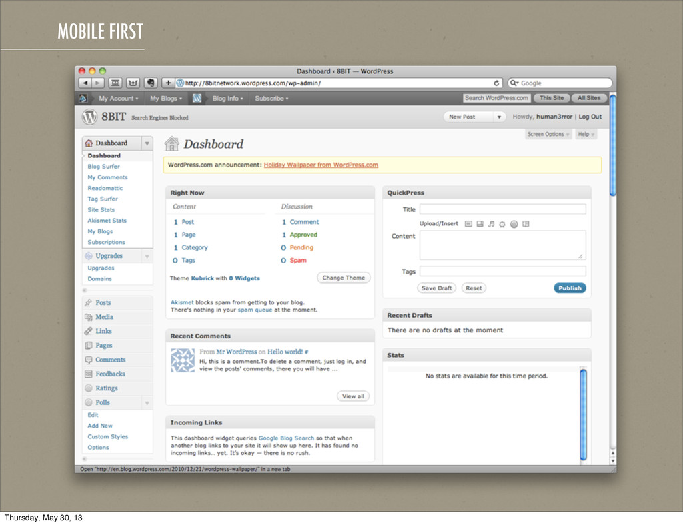Viewport: 683px width, 525px height.
Task: Click the blue WordPress icon in admin bar
Action: (197, 99)
